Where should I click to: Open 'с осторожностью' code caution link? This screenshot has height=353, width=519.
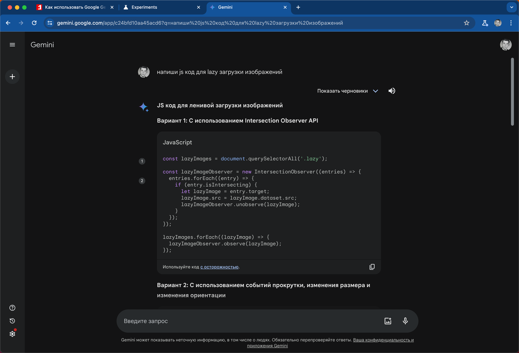tap(219, 267)
